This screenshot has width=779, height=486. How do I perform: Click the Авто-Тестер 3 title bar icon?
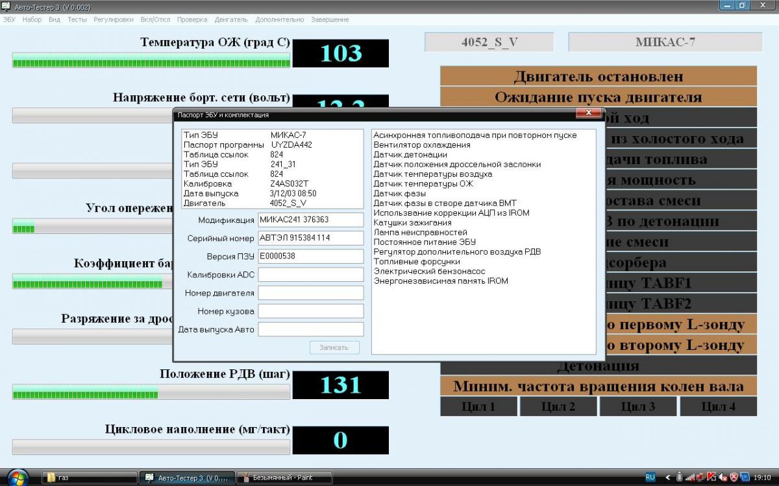6,7
